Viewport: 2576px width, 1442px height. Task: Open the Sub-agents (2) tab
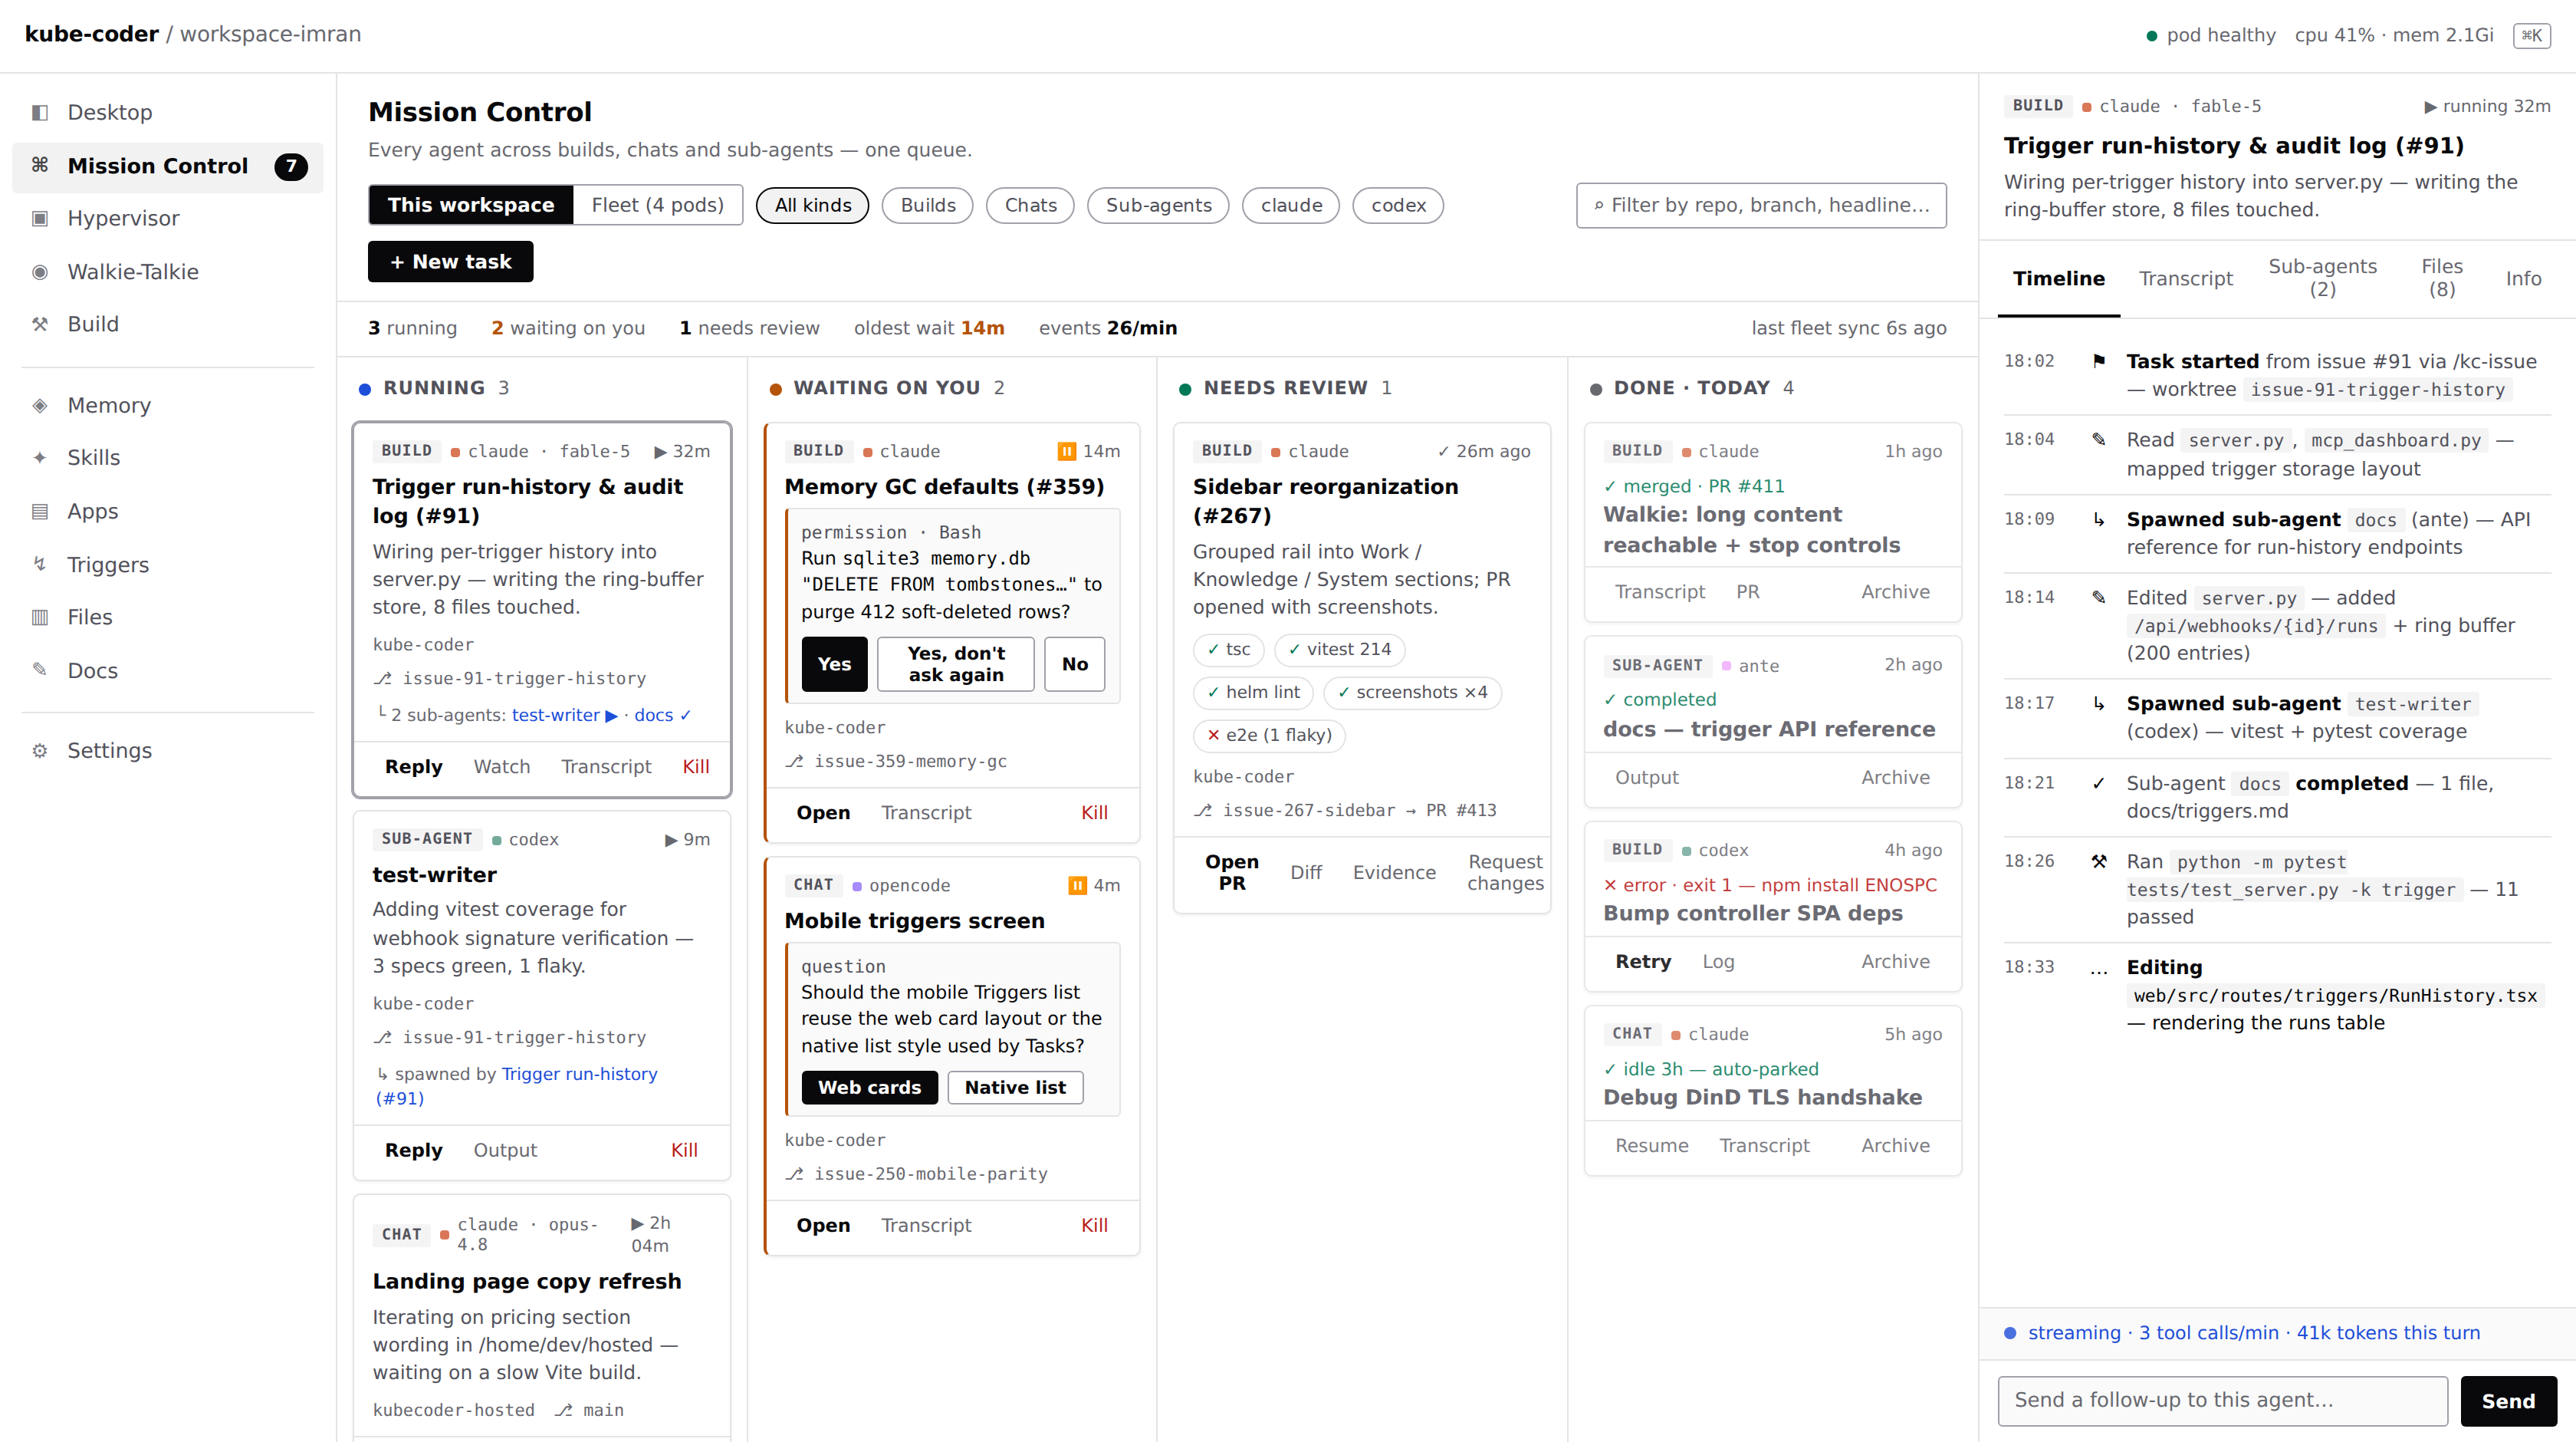point(2323,278)
